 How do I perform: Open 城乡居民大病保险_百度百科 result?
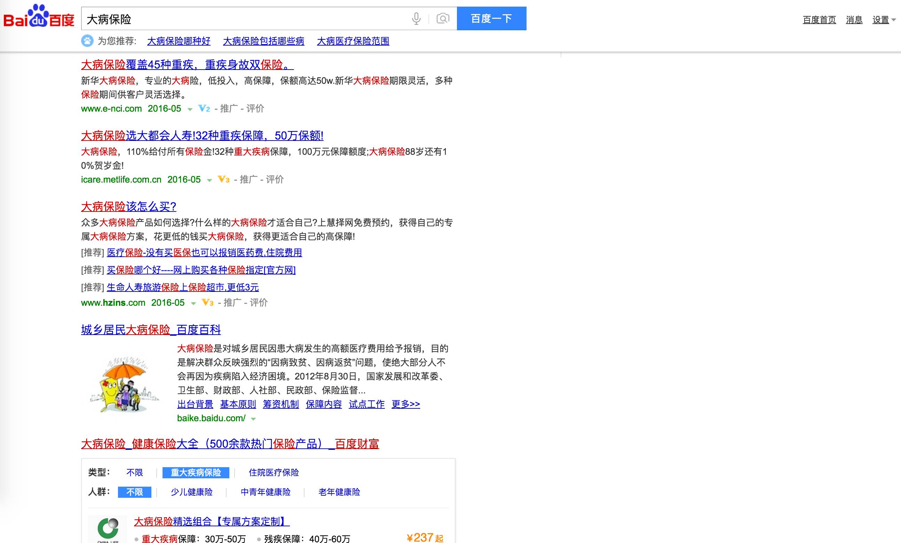click(151, 330)
